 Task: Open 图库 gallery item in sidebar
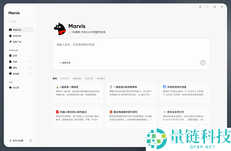[x=21, y=68]
